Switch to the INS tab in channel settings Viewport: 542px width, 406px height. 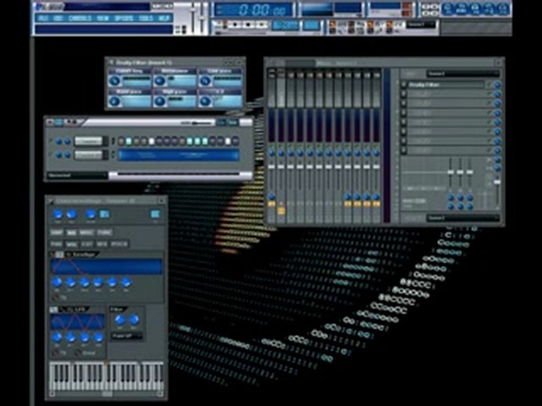pos(71,232)
